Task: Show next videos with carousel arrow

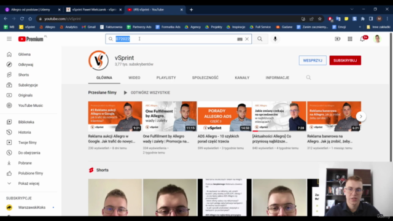Action: coord(361,117)
